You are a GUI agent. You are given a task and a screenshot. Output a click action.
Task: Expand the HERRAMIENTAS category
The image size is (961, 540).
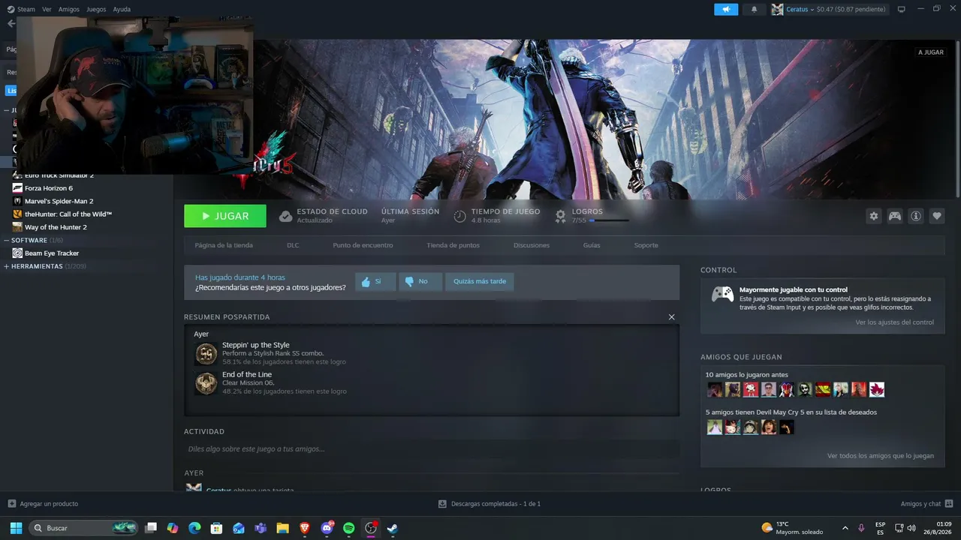click(x=7, y=266)
